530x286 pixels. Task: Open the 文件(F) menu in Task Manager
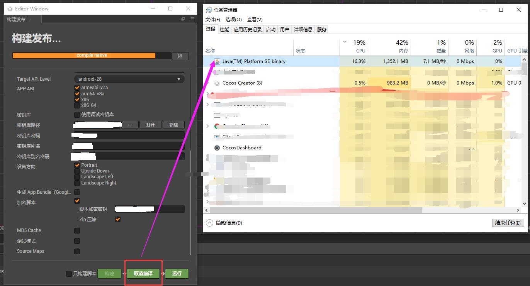pyautogui.click(x=213, y=20)
